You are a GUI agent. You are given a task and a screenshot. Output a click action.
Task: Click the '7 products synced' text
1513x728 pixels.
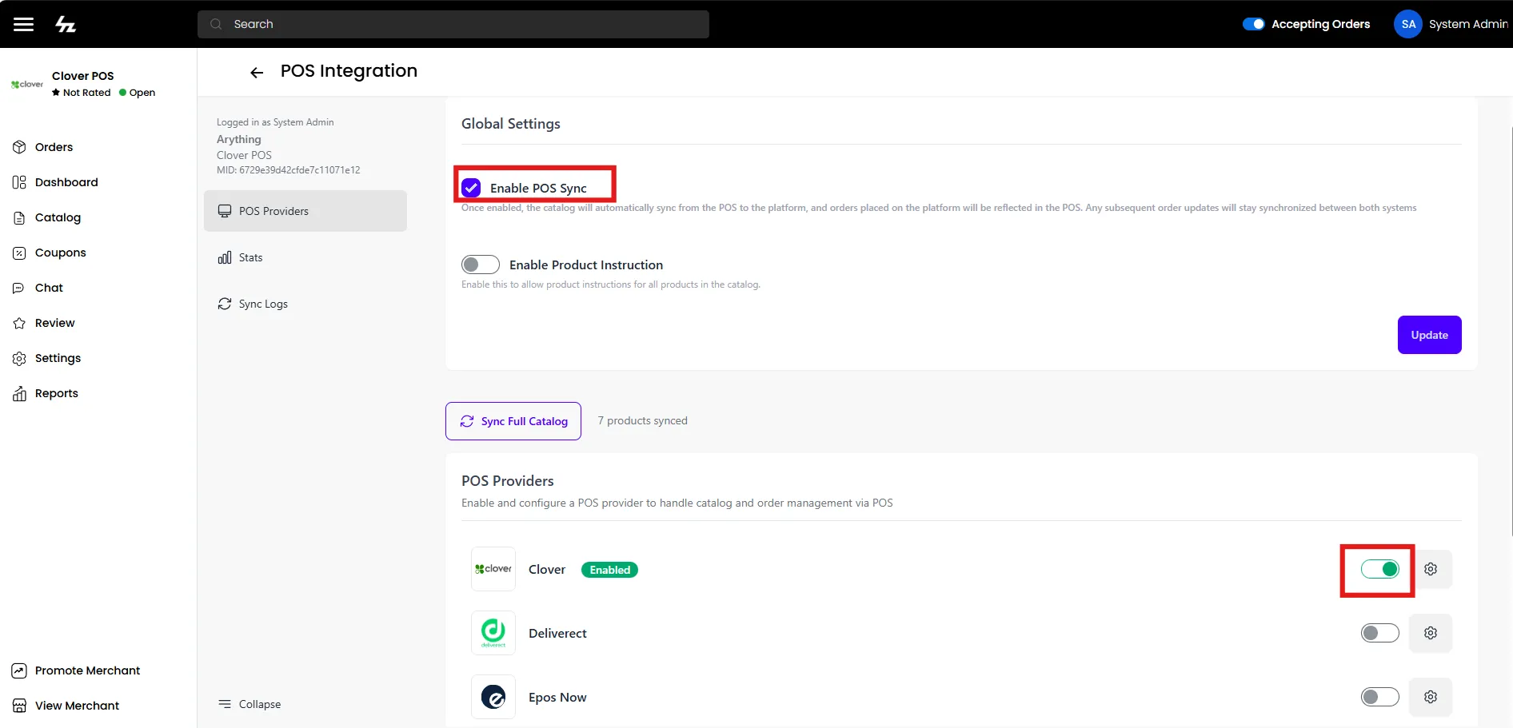(x=642, y=420)
